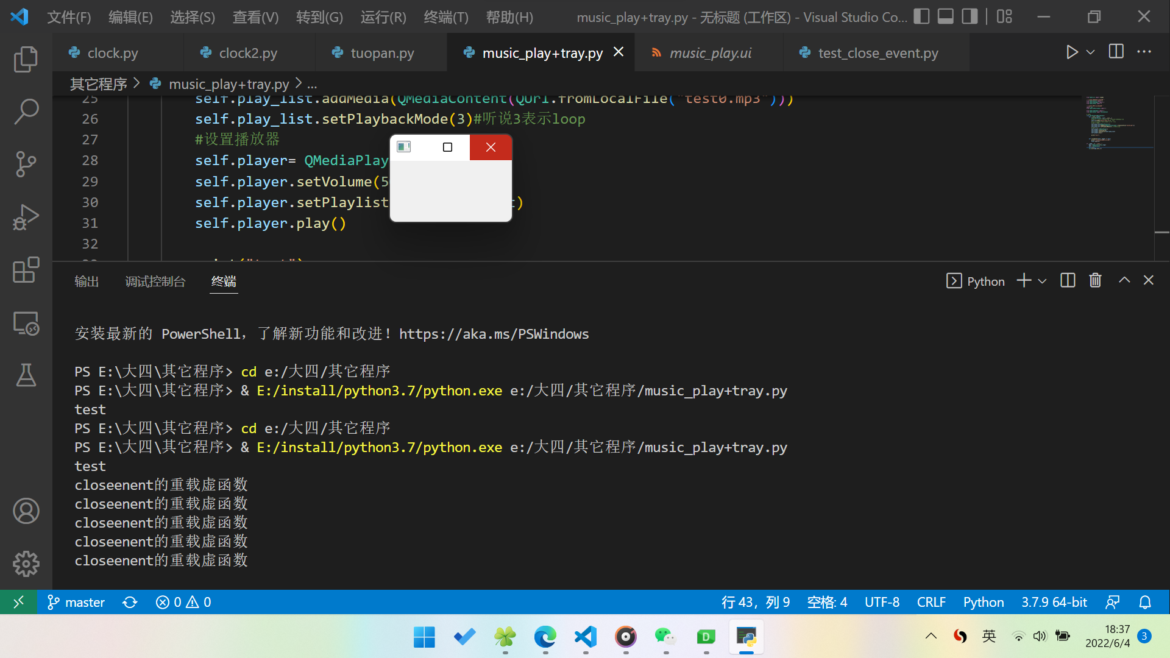Click the master branch status item
Image resolution: width=1170 pixels, height=658 pixels.
[x=76, y=602]
